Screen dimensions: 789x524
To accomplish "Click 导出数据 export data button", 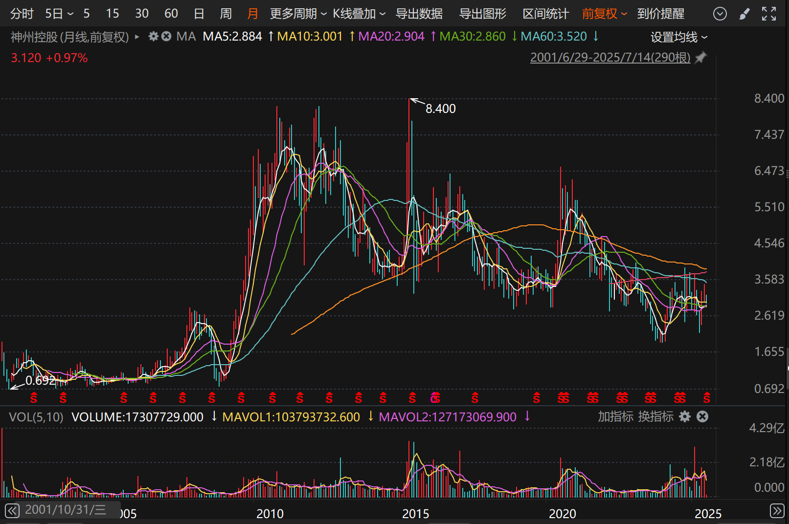I will click(419, 14).
